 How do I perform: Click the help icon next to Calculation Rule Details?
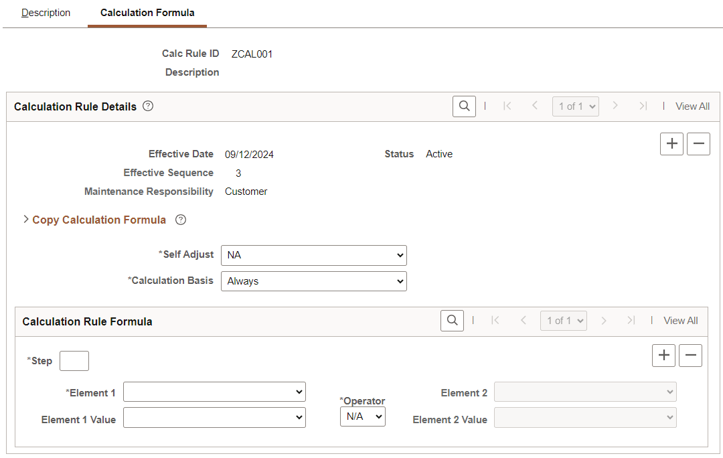tap(147, 106)
